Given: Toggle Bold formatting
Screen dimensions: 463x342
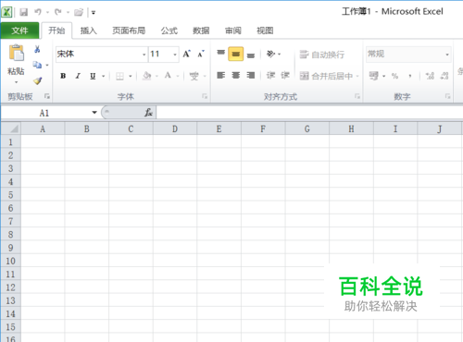Looking at the screenshot, I should click(x=63, y=76).
